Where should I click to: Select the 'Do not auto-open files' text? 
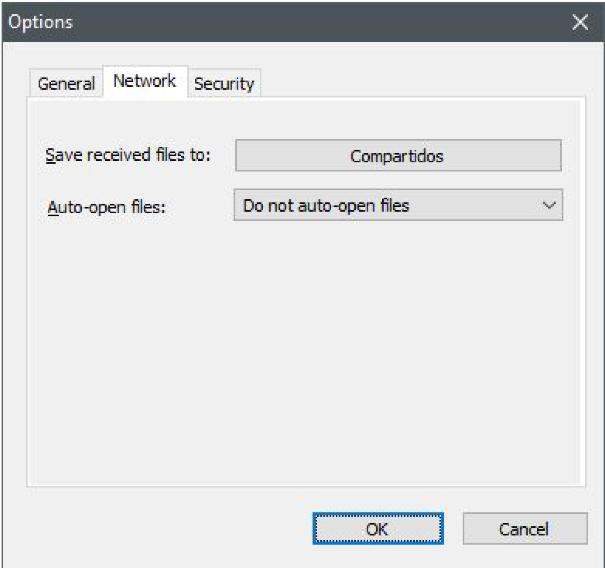(326, 205)
